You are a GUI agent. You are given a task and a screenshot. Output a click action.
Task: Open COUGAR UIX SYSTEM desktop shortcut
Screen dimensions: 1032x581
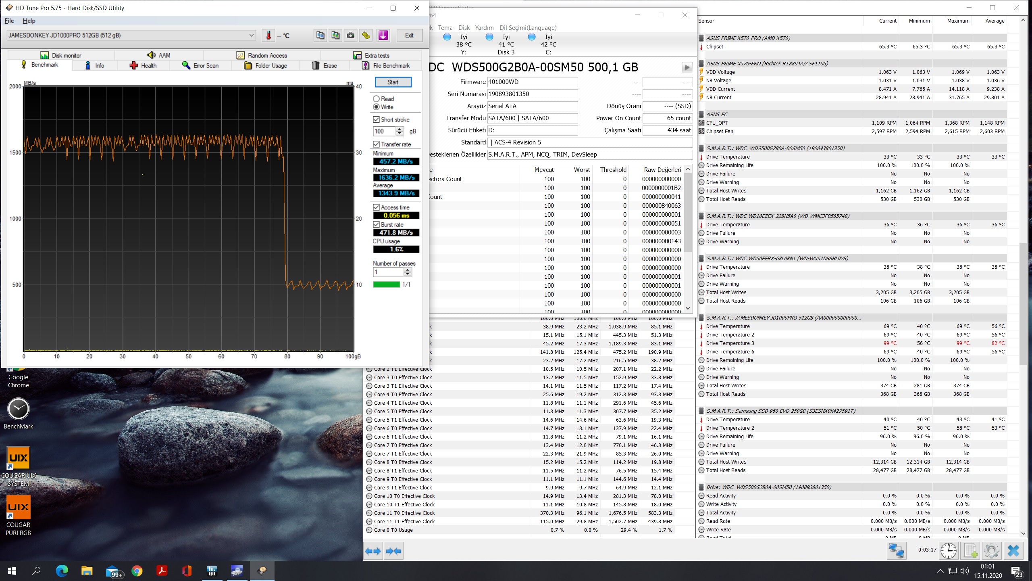(x=19, y=467)
